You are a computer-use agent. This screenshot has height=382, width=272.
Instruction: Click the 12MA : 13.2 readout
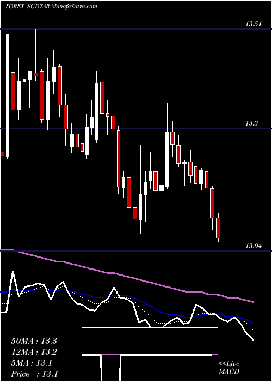point(34,352)
